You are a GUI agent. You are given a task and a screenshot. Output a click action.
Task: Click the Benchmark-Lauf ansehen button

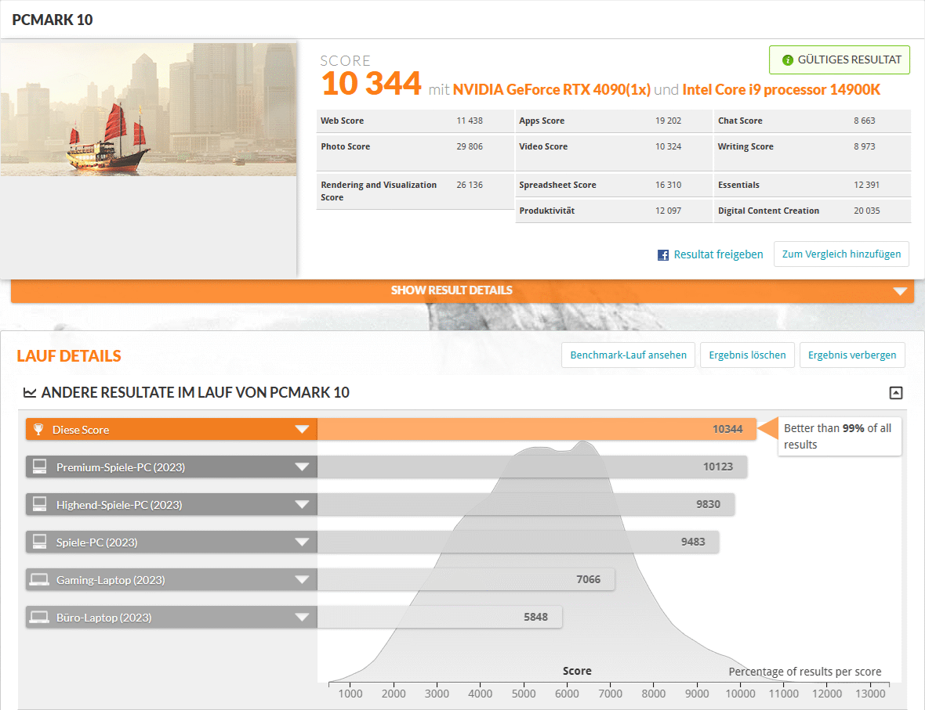[628, 355]
